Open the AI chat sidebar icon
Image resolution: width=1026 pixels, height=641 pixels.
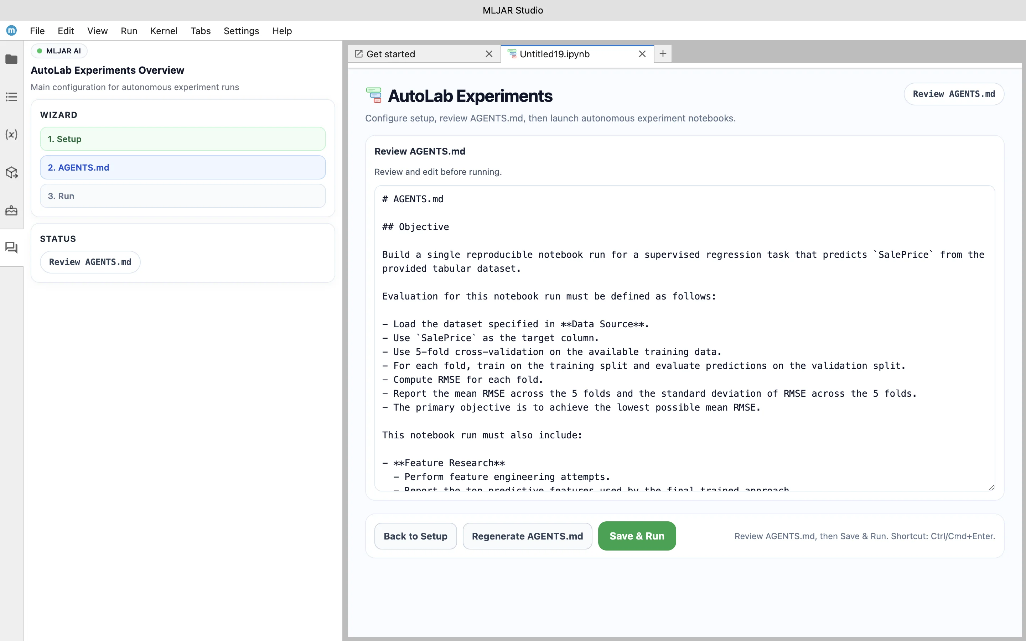point(11,248)
